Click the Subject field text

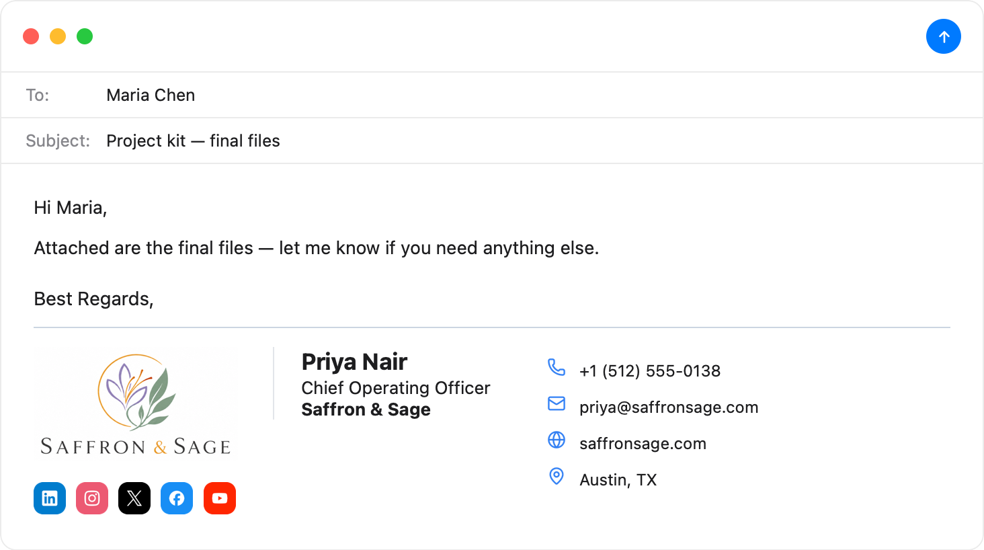[193, 141]
